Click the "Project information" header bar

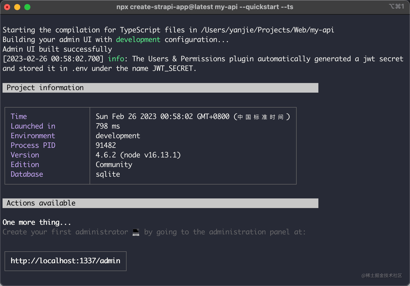click(45, 88)
